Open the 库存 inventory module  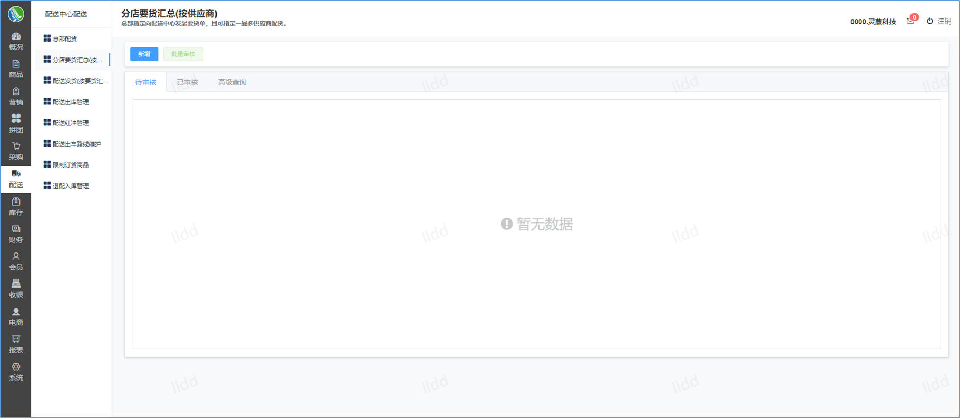point(16,207)
